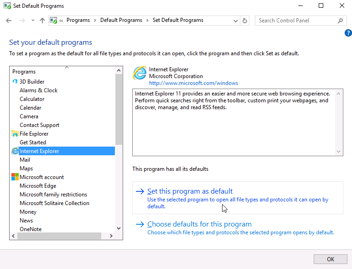Click Set Default Programs breadcrumb
Viewport: 352px width, 269px height.
[x=178, y=20]
